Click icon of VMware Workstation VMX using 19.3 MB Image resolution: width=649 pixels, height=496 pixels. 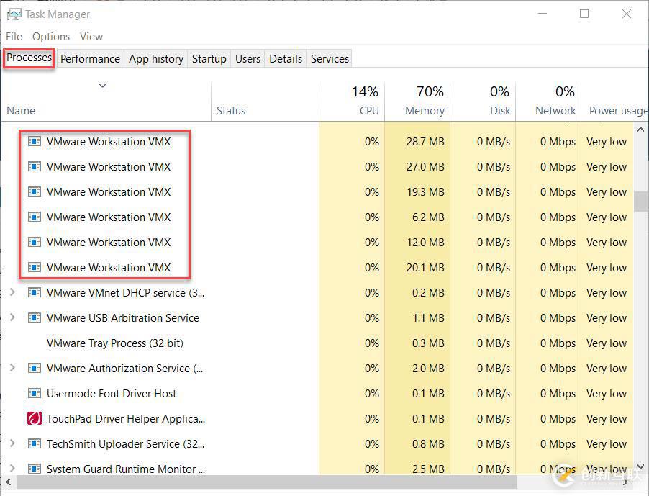[x=35, y=192]
